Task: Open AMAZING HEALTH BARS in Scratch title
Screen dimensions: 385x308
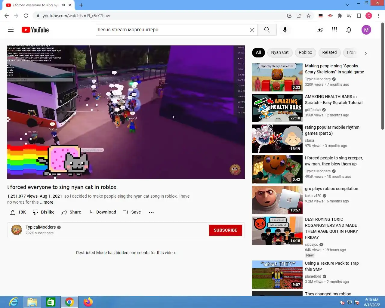Action: click(x=334, y=100)
